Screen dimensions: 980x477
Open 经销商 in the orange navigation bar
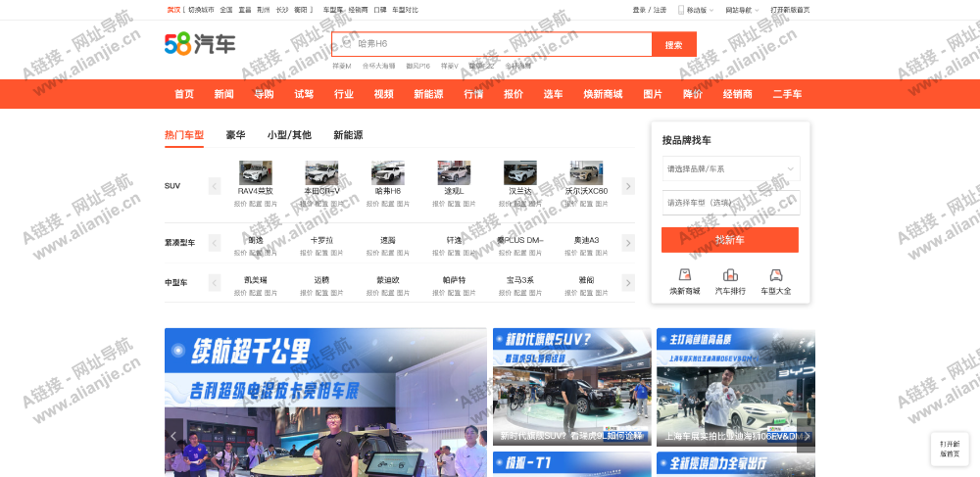pos(738,94)
